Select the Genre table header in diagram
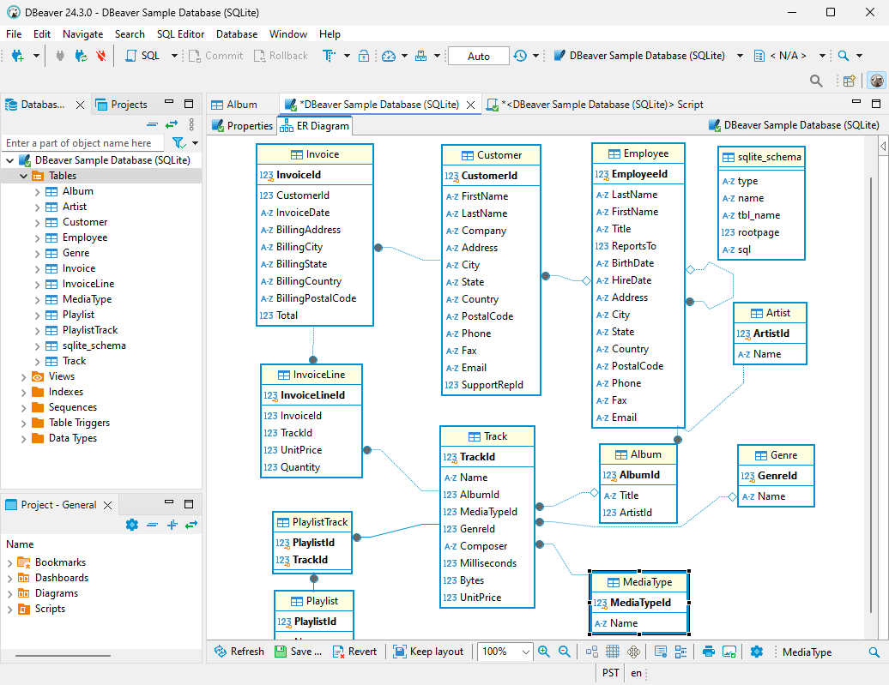Screen dimensions: 889x685 pos(776,455)
